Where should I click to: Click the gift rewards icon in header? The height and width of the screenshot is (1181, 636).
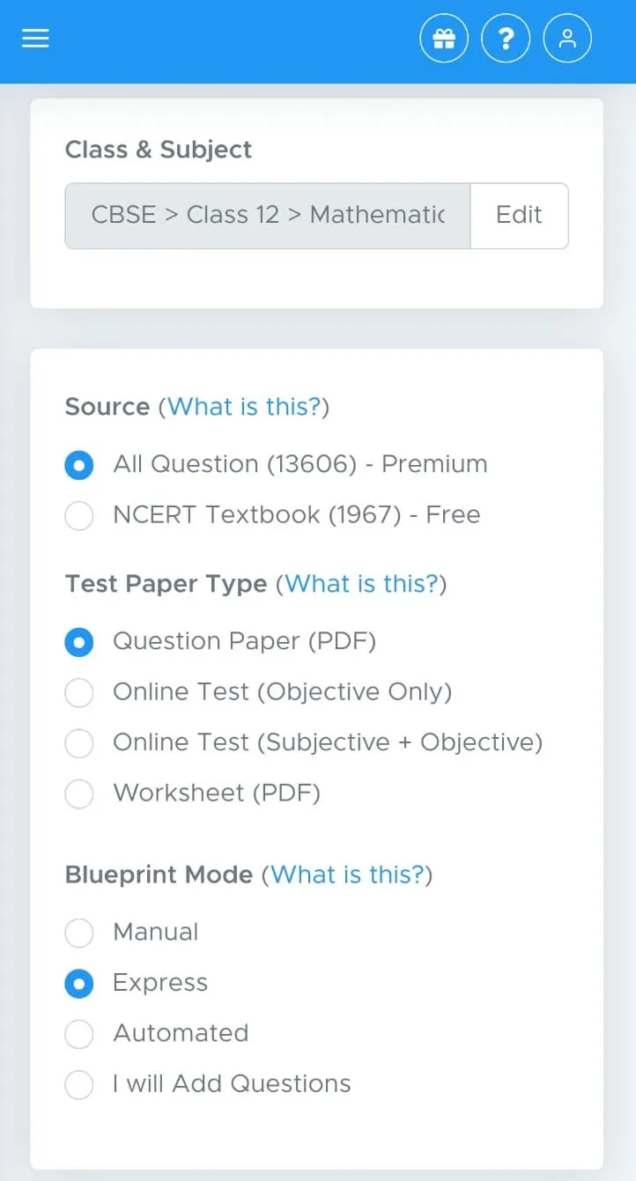444,38
